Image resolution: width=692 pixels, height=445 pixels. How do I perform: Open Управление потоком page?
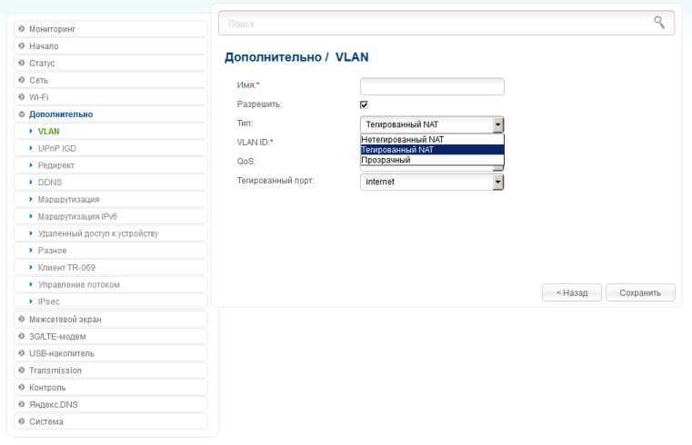pos(111,284)
